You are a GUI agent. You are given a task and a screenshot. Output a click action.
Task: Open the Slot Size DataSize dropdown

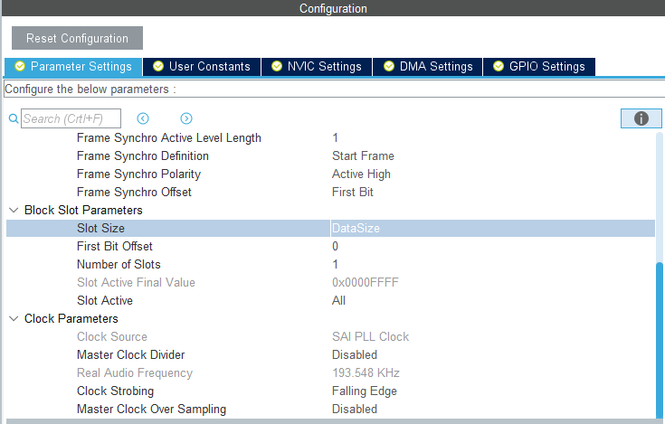[491, 228]
